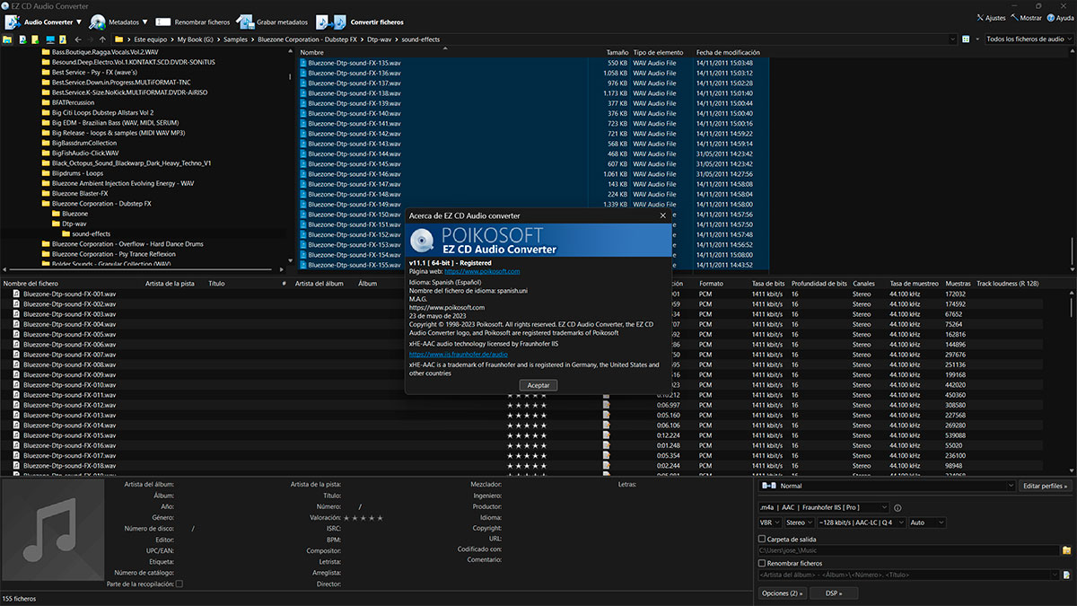Click 'Editar perfiles »' button
Viewport: 1077px width, 606px height.
1045,486
